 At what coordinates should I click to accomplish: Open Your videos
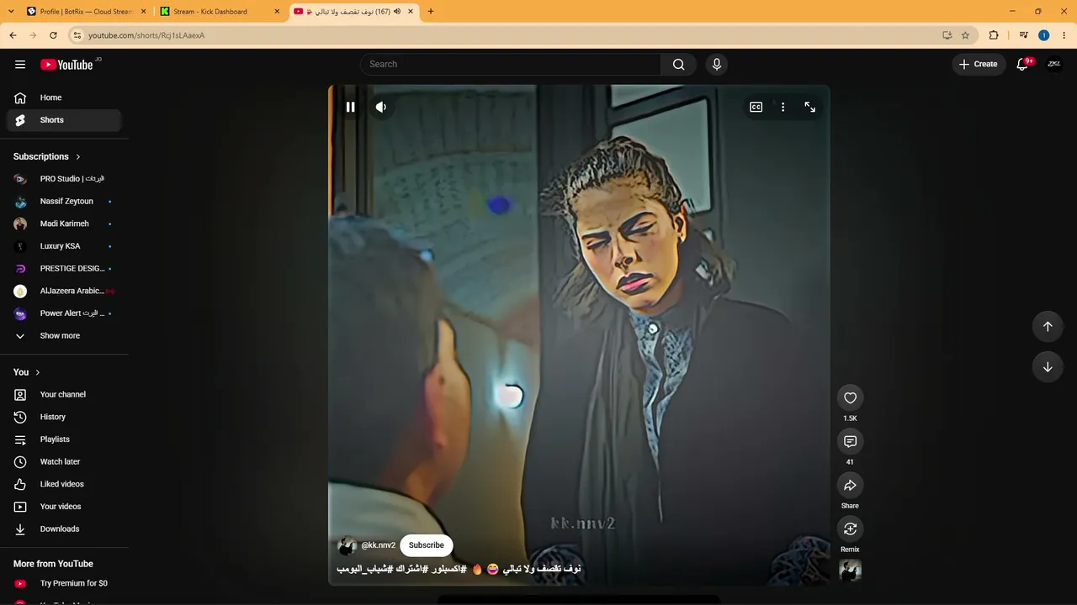(x=65, y=507)
